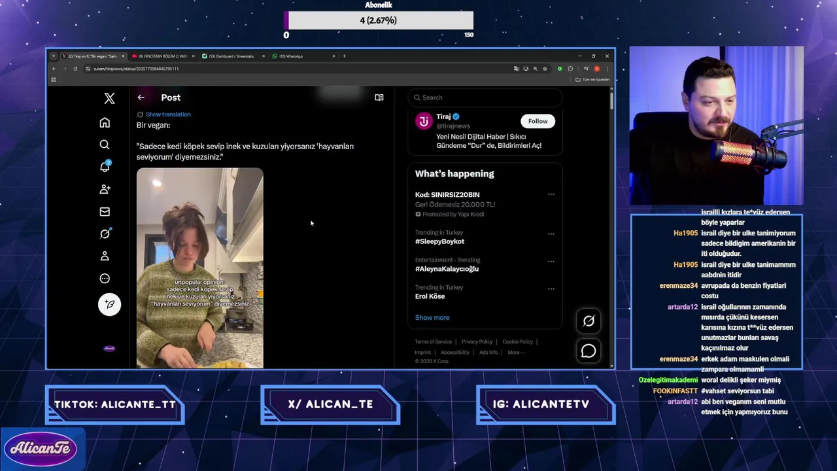The width and height of the screenshot is (837, 471).
Task: Open a new browser tab
Action: 344,56
